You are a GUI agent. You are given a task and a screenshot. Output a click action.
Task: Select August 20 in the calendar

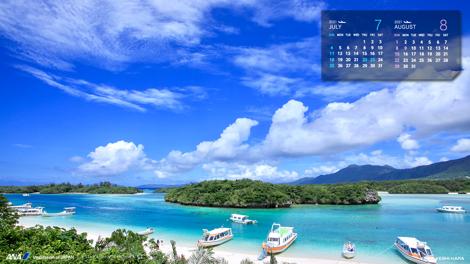[x=438, y=54]
